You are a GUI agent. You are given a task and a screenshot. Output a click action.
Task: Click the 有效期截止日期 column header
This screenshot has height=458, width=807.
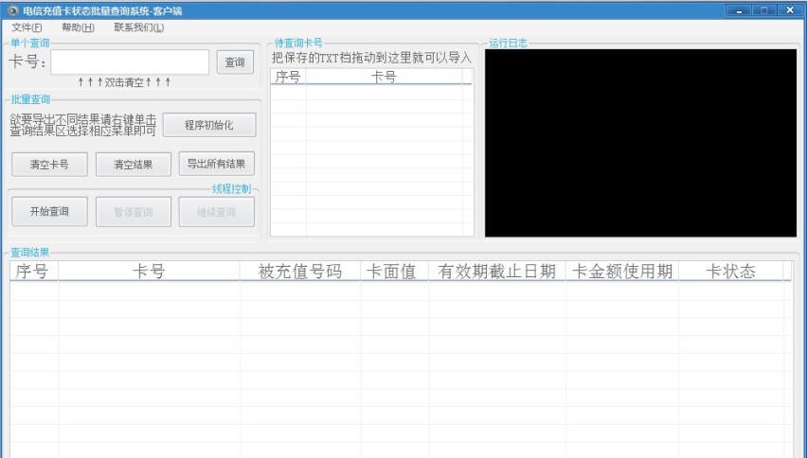tap(497, 272)
